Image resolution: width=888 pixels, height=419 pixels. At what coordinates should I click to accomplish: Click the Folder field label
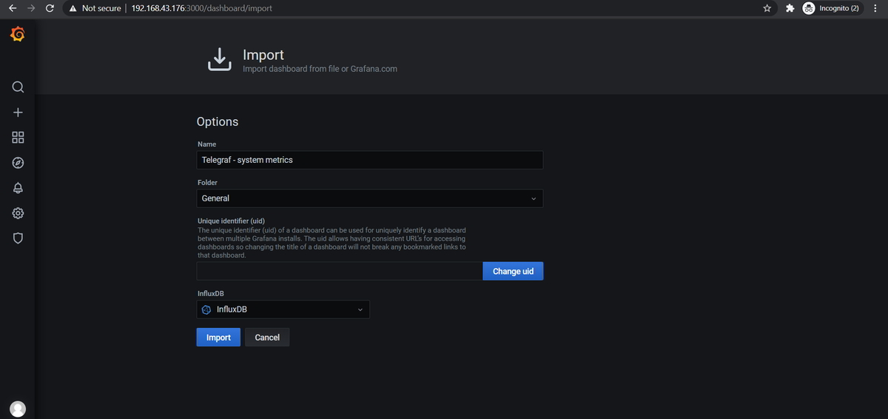tap(207, 182)
